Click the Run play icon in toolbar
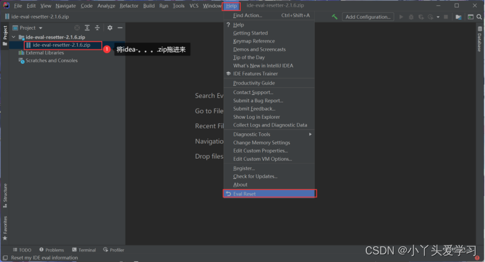 click(401, 17)
